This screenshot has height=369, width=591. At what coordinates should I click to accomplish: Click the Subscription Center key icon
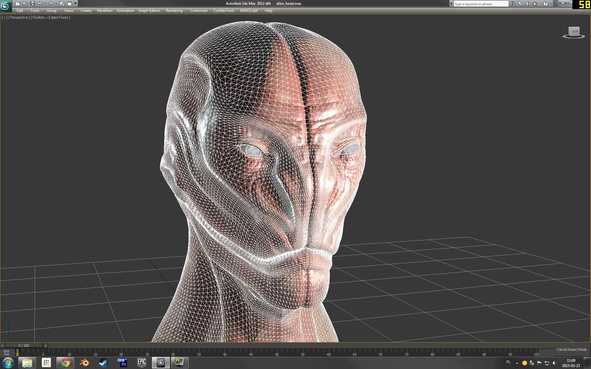click(x=520, y=4)
